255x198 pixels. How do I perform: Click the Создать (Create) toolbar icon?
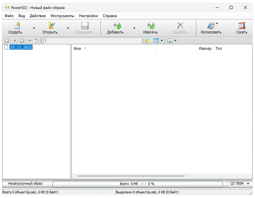click(17, 26)
